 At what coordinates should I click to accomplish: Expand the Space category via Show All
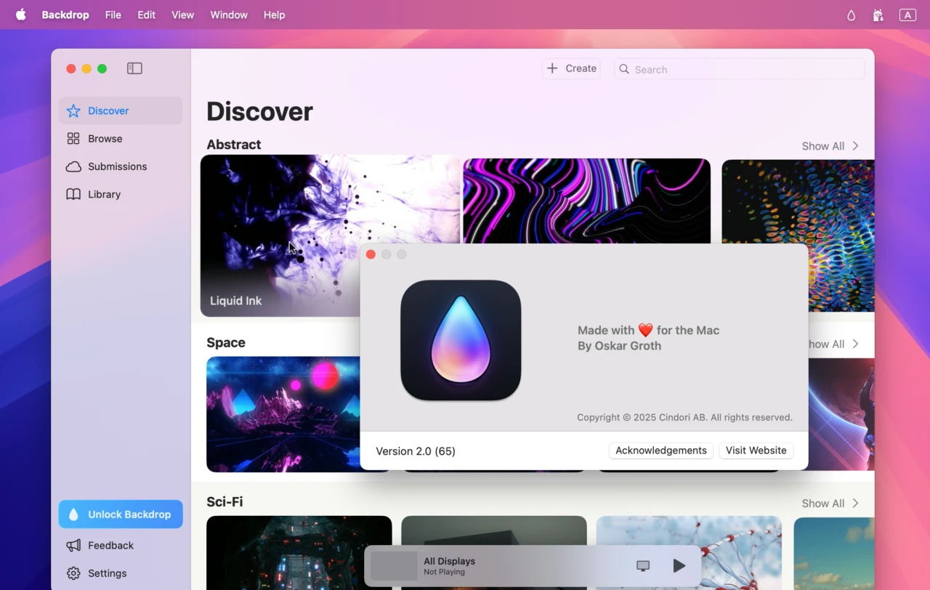[x=832, y=344]
